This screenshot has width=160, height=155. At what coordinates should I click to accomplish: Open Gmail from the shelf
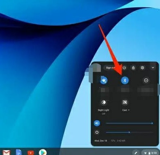coord(6,153)
